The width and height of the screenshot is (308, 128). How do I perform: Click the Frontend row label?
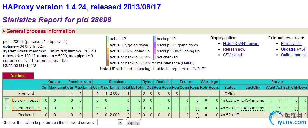tap(26, 93)
